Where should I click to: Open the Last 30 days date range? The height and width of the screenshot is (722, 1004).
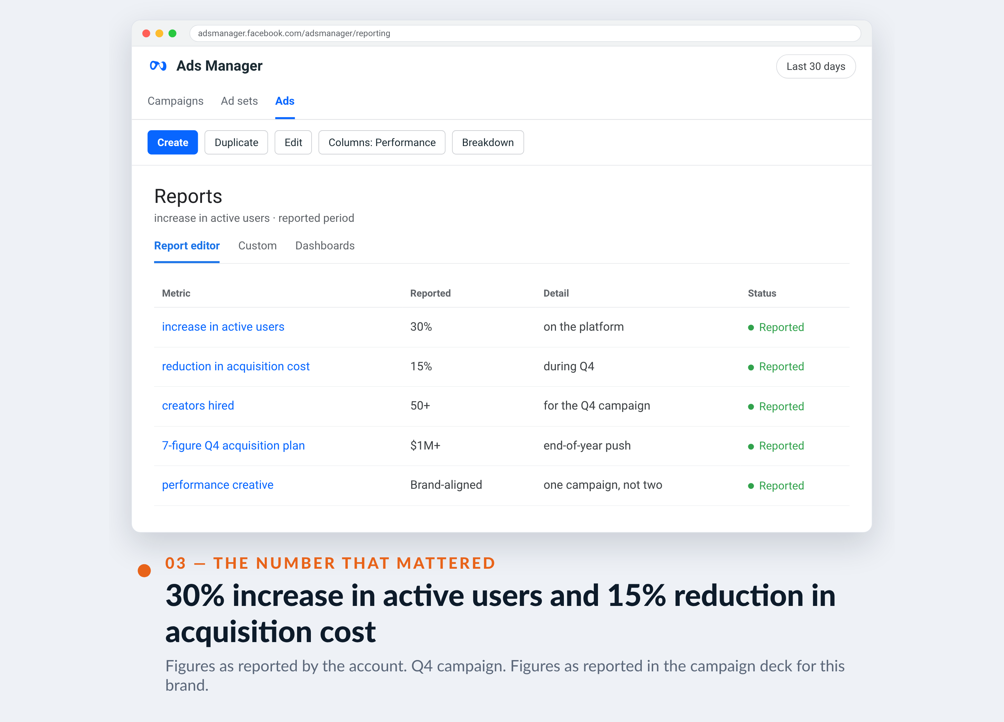tap(815, 66)
